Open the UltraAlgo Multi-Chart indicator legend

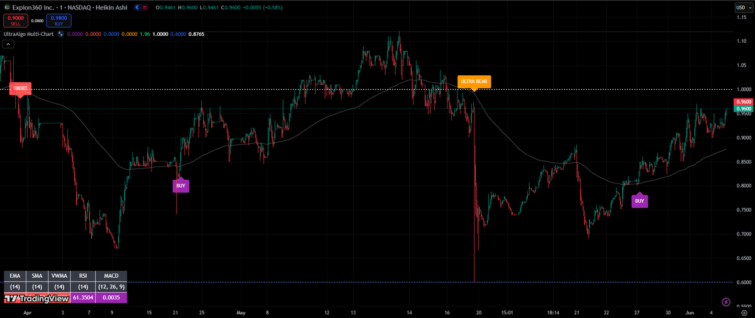click(28, 34)
